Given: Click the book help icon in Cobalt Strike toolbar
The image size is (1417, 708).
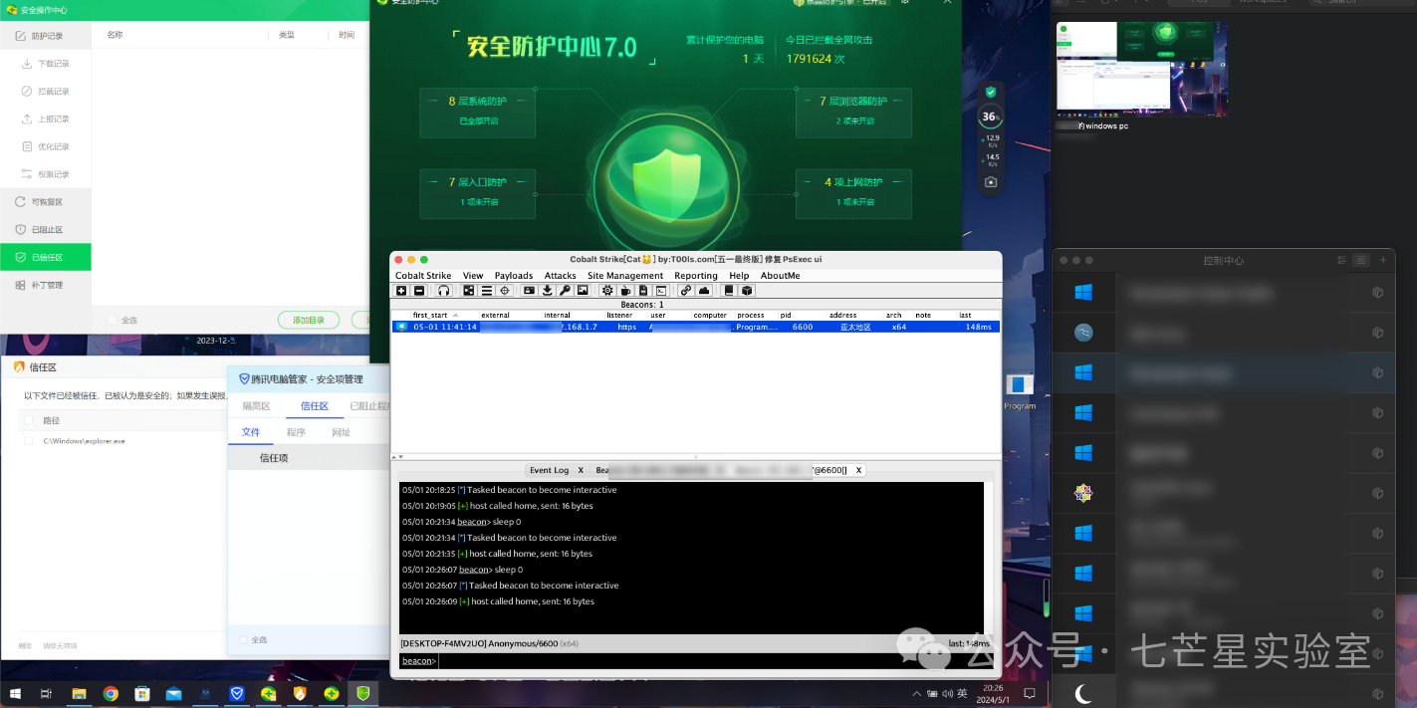Looking at the screenshot, I should 729,291.
